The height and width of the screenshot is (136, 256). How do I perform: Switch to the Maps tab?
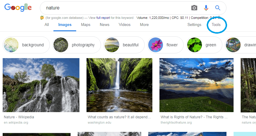point(86,25)
